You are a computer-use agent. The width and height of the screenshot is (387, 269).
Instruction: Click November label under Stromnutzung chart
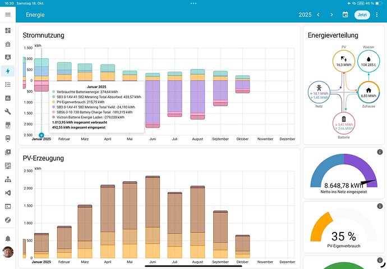265,139
